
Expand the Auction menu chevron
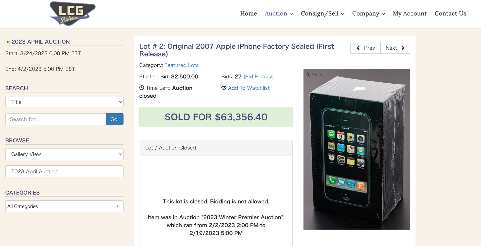pyautogui.click(x=291, y=14)
